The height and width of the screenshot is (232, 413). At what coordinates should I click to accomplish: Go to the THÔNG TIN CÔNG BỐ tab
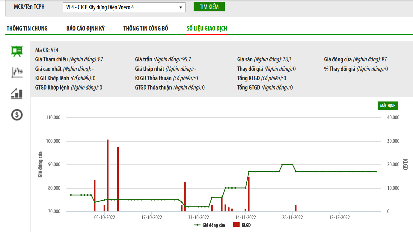[x=146, y=28]
